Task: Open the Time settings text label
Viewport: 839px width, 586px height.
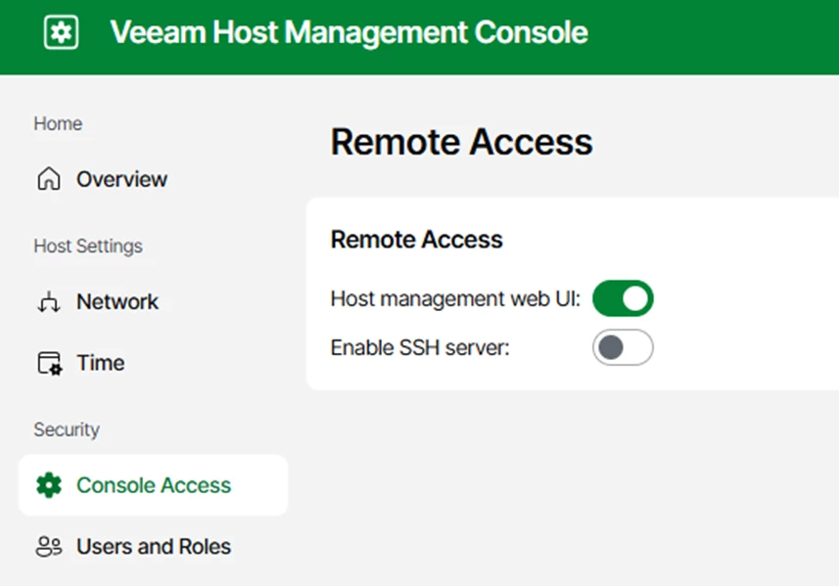Action: coord(101,363)
